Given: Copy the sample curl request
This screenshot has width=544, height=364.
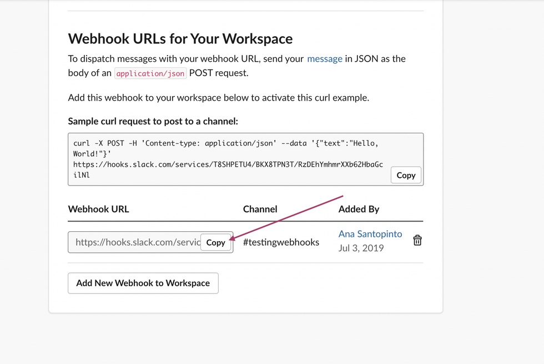Looking at the screenshot, I should coord(406,175).
